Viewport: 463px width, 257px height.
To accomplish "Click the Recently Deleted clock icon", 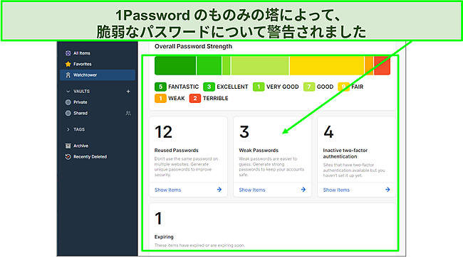I will coord(68,157).
